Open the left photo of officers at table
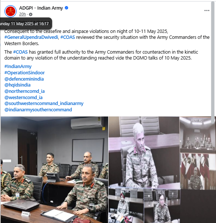Screen dimensions: 216x223 [54, 170]
